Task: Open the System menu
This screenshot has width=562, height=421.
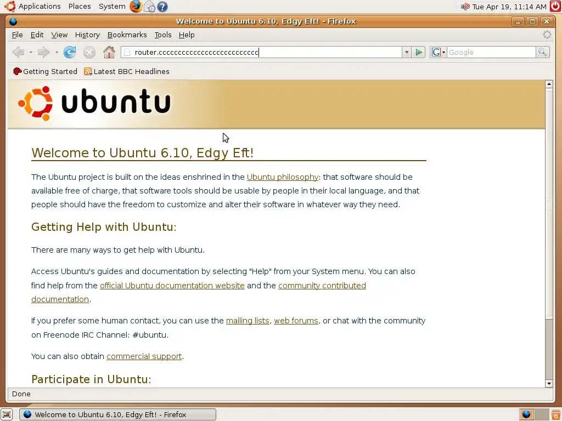Action: click(x=112, y=7)
